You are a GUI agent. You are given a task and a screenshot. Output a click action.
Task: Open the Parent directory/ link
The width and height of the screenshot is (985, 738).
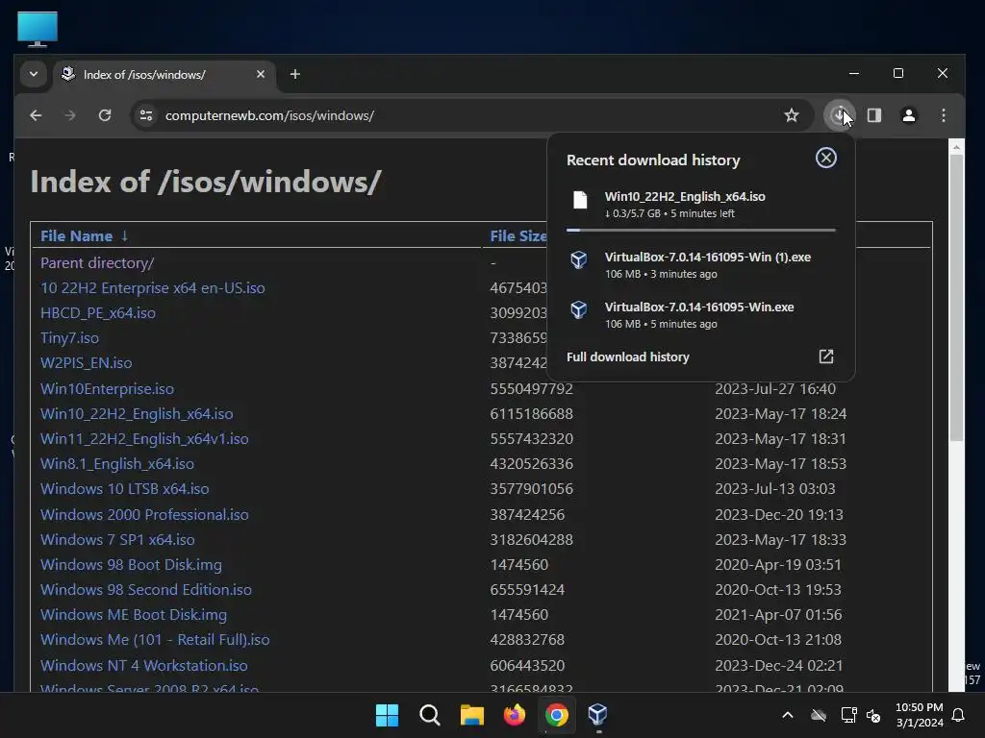pos(97,263)
